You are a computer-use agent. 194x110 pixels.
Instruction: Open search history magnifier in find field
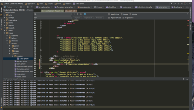click(x=35, y=14)
